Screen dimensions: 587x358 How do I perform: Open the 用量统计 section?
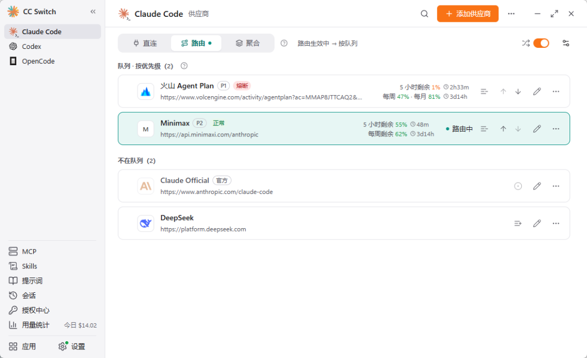[53, 325]
